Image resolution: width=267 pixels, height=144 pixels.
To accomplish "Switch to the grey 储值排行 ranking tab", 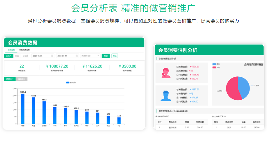I will click(x=21, y=79).
